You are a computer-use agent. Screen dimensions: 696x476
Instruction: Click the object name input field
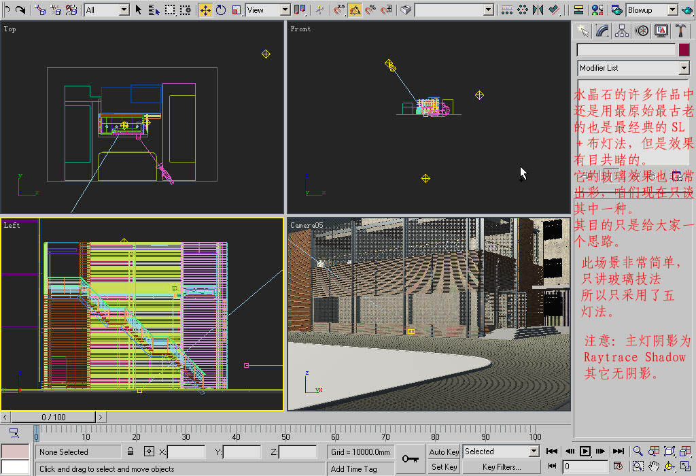[x=626, y=50]
